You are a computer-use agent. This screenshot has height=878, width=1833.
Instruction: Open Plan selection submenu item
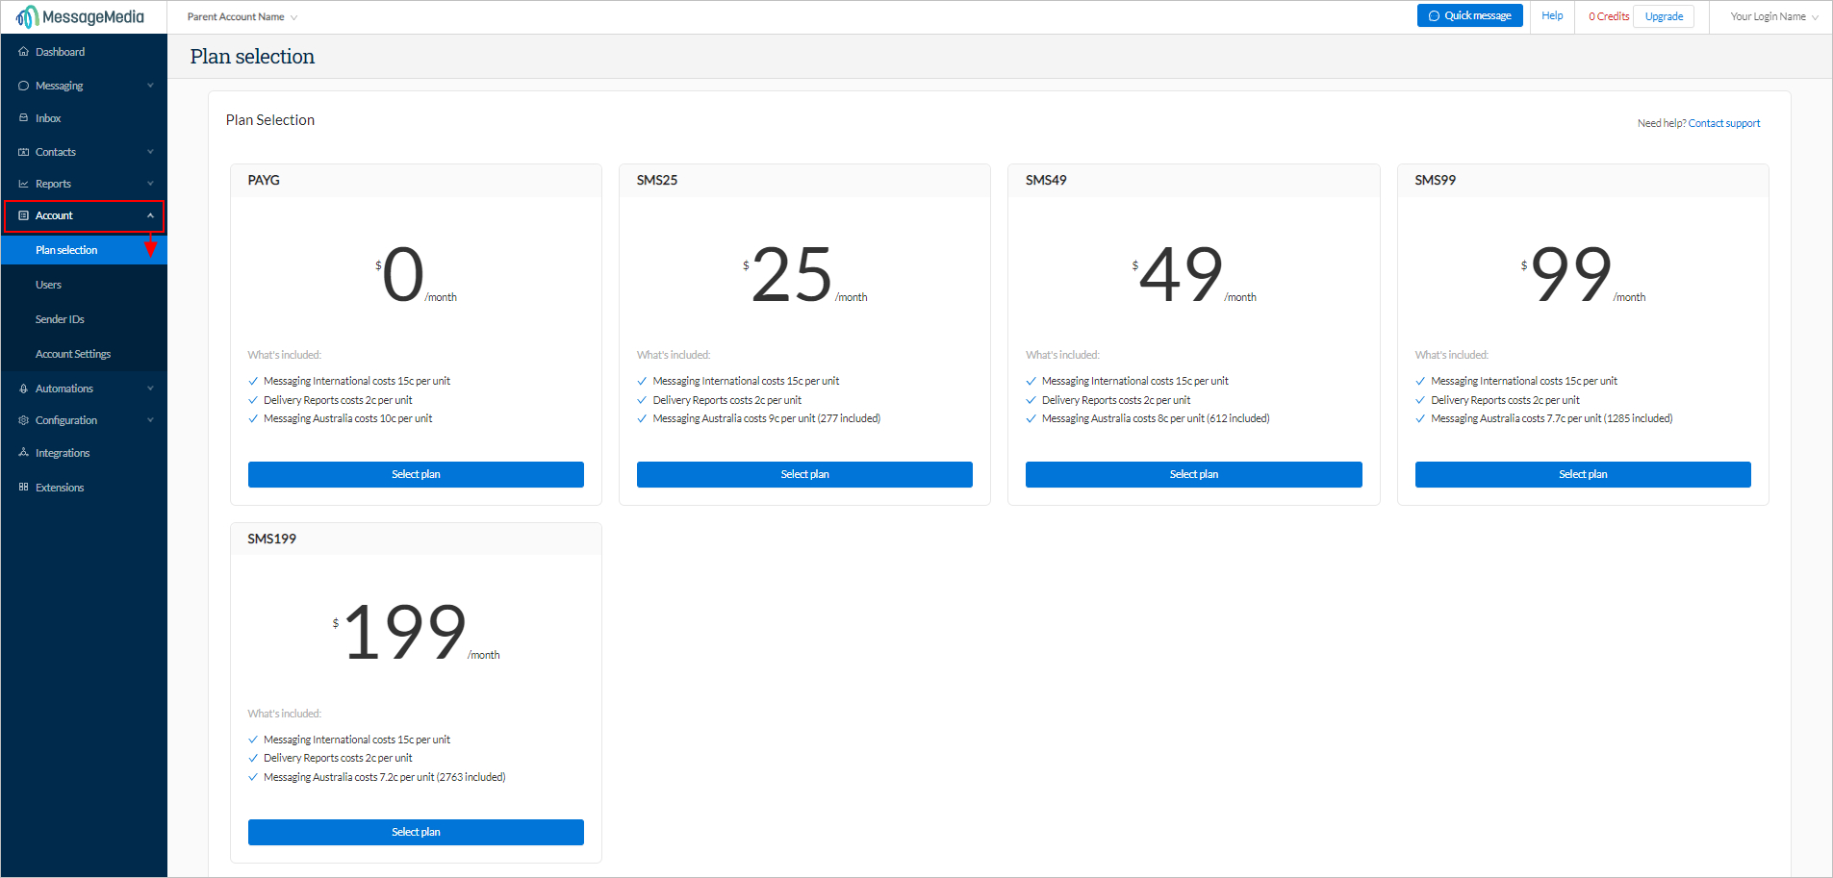(84, 250)
